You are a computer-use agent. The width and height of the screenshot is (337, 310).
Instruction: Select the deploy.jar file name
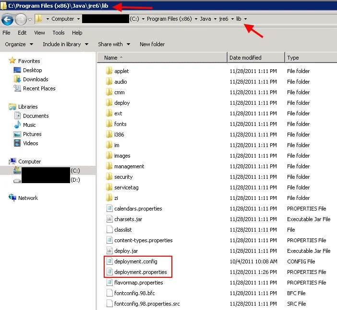tap(126, 251)
